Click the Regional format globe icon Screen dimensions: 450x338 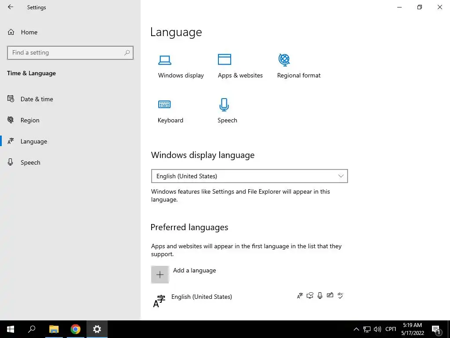[x=284, y=60]
